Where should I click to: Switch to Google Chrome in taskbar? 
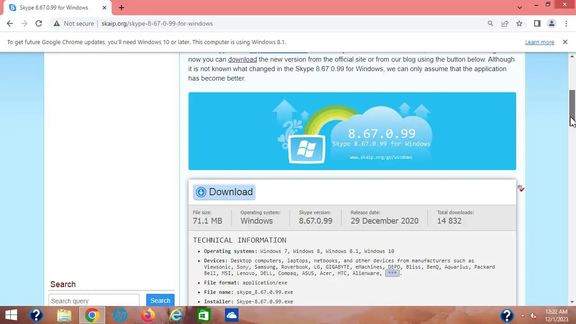tap(92, 315)
